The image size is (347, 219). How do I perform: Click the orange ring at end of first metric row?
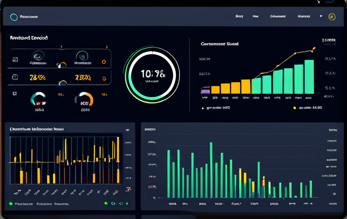pos(104,61)
